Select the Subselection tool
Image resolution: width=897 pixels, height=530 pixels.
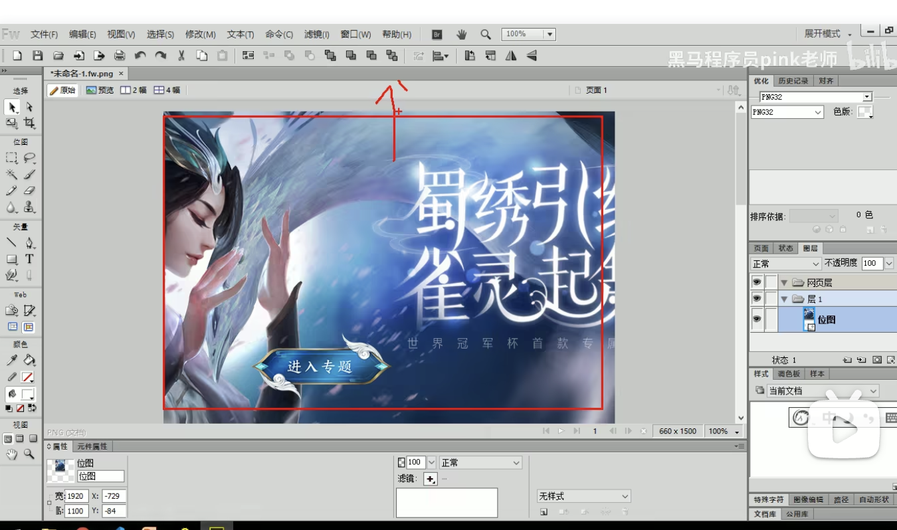coord(29,107)
